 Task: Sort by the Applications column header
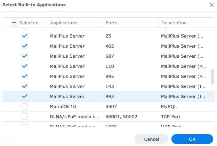click(64, 23)
